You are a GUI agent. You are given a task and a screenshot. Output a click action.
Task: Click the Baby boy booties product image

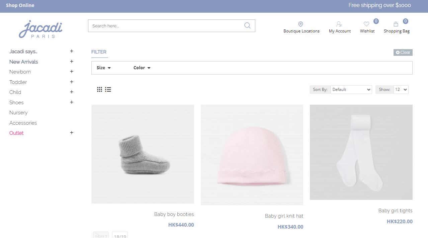tap(143, 154)
